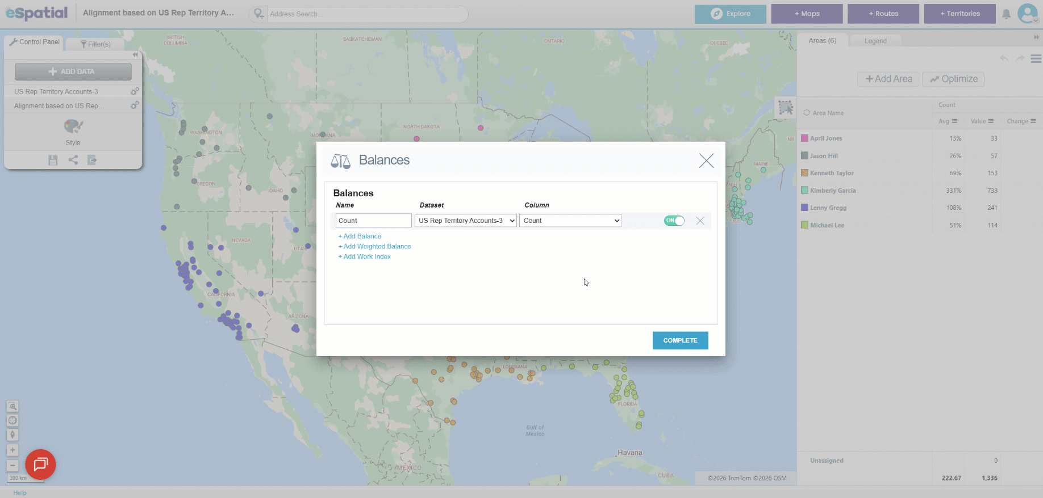Click Jason Hill gray color swatch
This screenshot has height=498, width=1043.
click(804, 155)
